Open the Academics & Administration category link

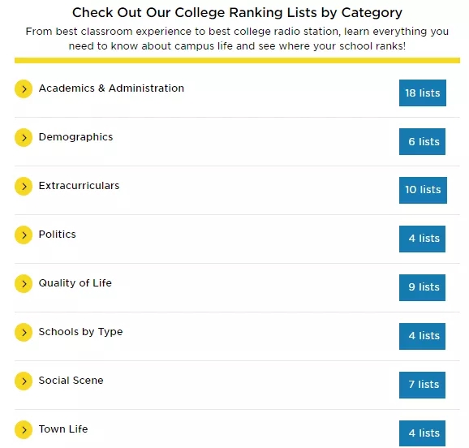(x=111, y=88)
